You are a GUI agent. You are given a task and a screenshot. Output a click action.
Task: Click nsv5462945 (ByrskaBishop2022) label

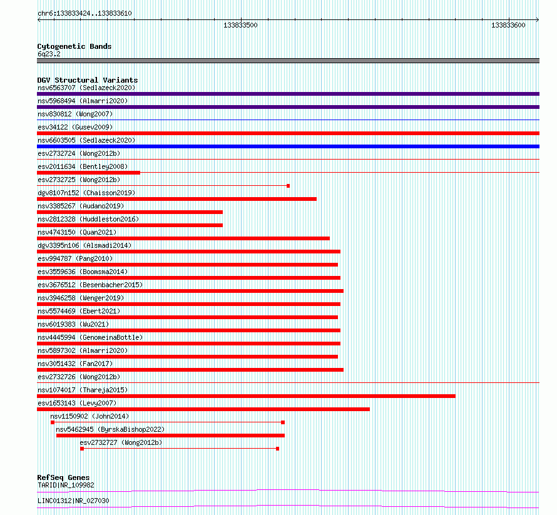(x=110, y=429)
